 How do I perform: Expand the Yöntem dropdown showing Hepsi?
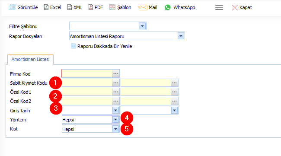click(x=115, y=119)
